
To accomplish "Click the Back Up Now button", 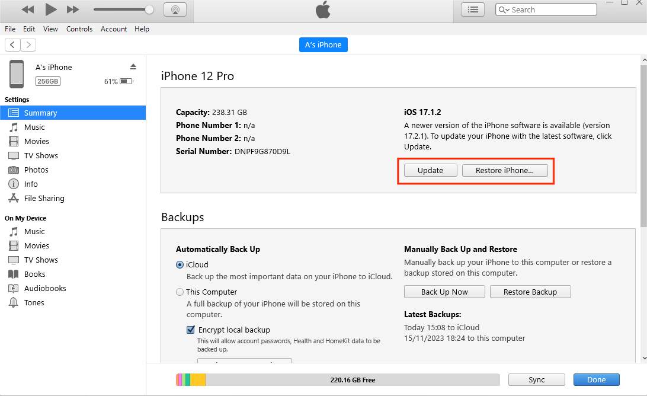I will [x=444, y=292].
